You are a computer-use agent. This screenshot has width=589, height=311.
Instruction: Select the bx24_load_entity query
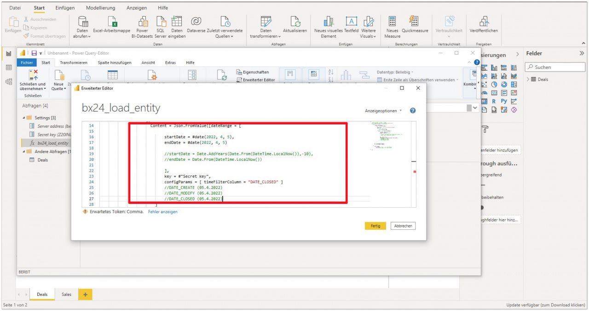pyautogui.click(x=52, y=143)
